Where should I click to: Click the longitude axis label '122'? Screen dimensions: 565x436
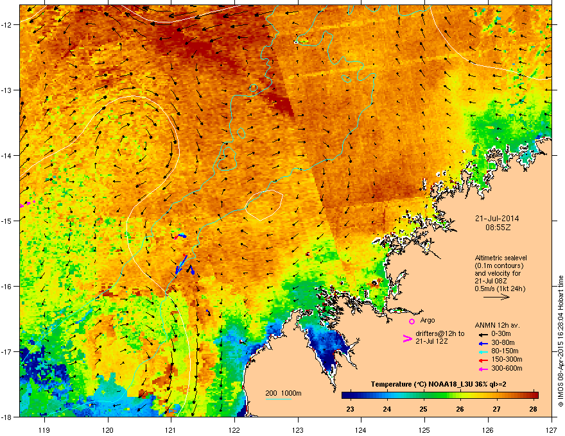pos(234,430)
